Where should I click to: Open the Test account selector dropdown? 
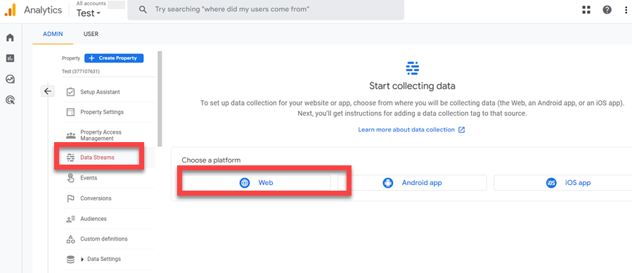tap(89, 13)
